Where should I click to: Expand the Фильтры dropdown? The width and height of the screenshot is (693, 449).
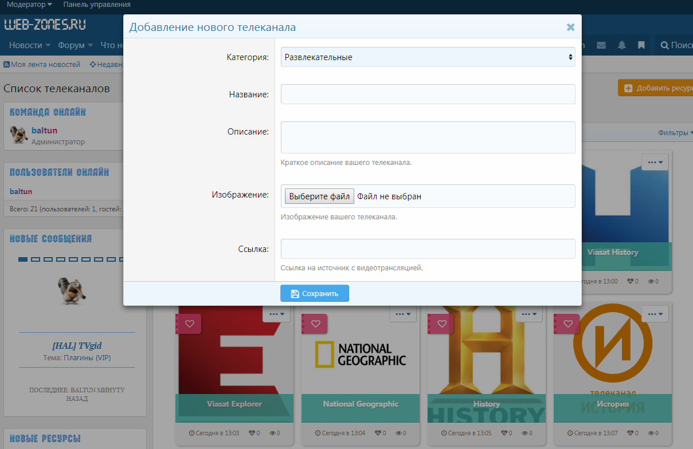point(675,133)
